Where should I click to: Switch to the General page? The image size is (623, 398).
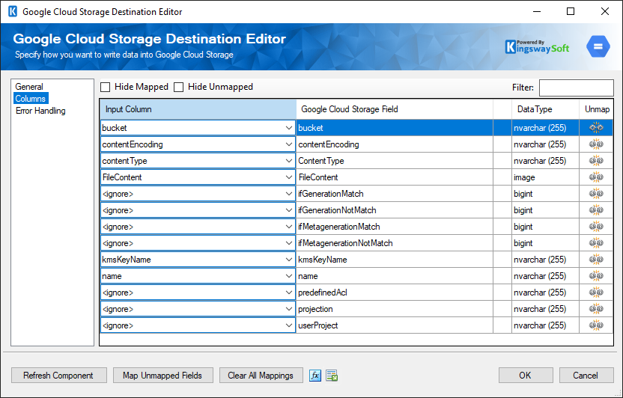(x=29, y=87)
